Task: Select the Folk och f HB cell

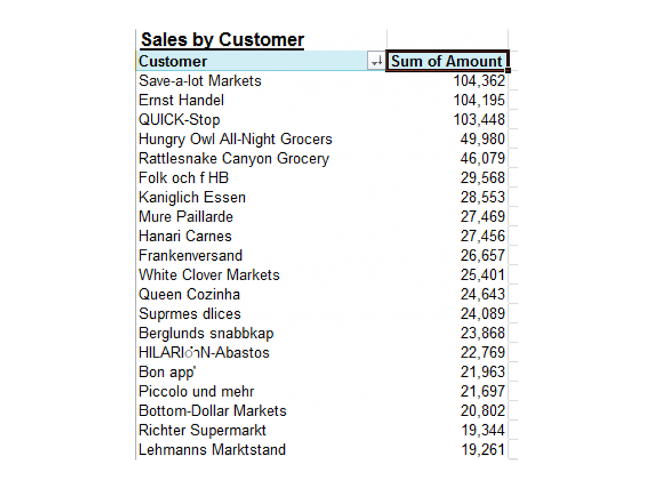Action: click(183, 178)
